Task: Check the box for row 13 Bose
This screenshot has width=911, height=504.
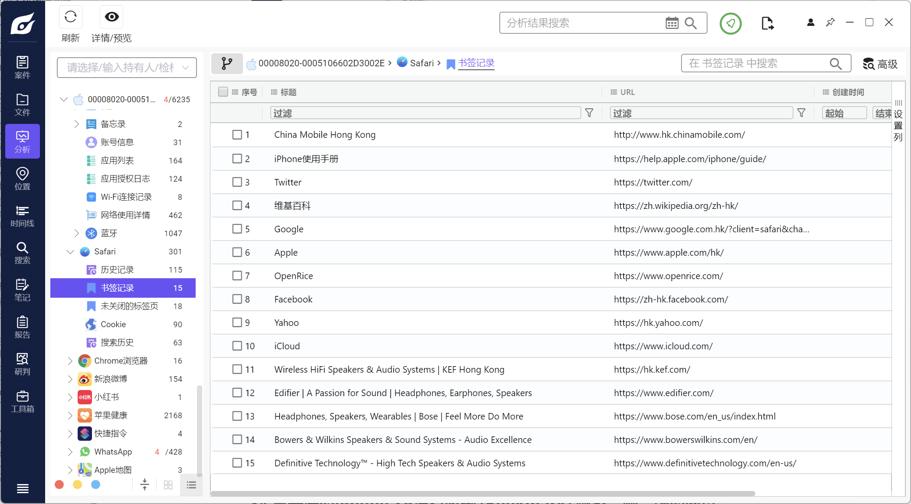Action: pyautogui.click(x=237, y=416)
